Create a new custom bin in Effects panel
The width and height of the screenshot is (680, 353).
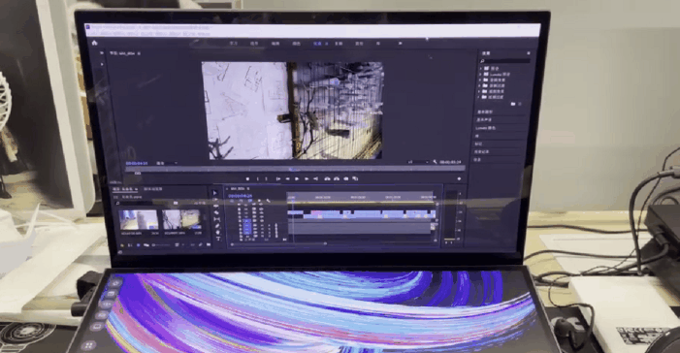[513, 104]
